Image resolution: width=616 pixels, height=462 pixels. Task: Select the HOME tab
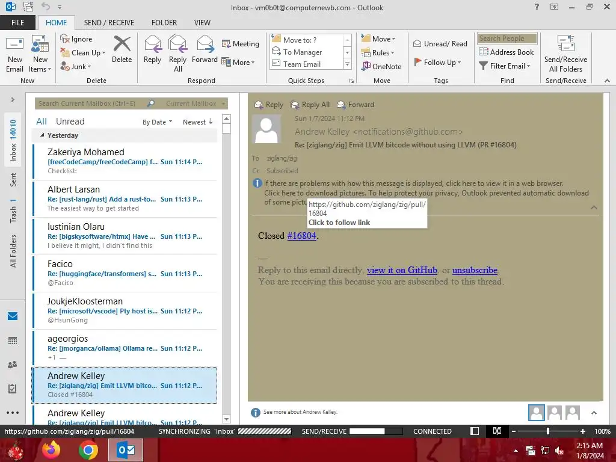[x=56, y=23]
